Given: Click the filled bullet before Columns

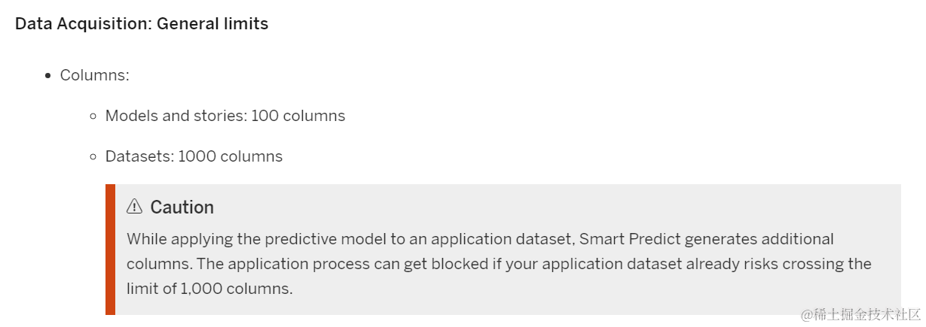Looking at the screenshot, I should click(48, 76).
